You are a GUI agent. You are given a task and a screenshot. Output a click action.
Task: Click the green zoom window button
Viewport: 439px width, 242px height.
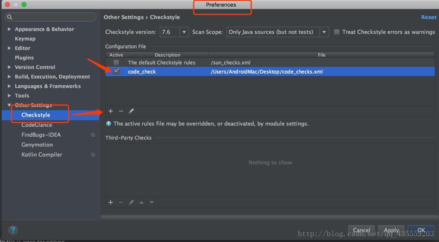click(24, 5)
